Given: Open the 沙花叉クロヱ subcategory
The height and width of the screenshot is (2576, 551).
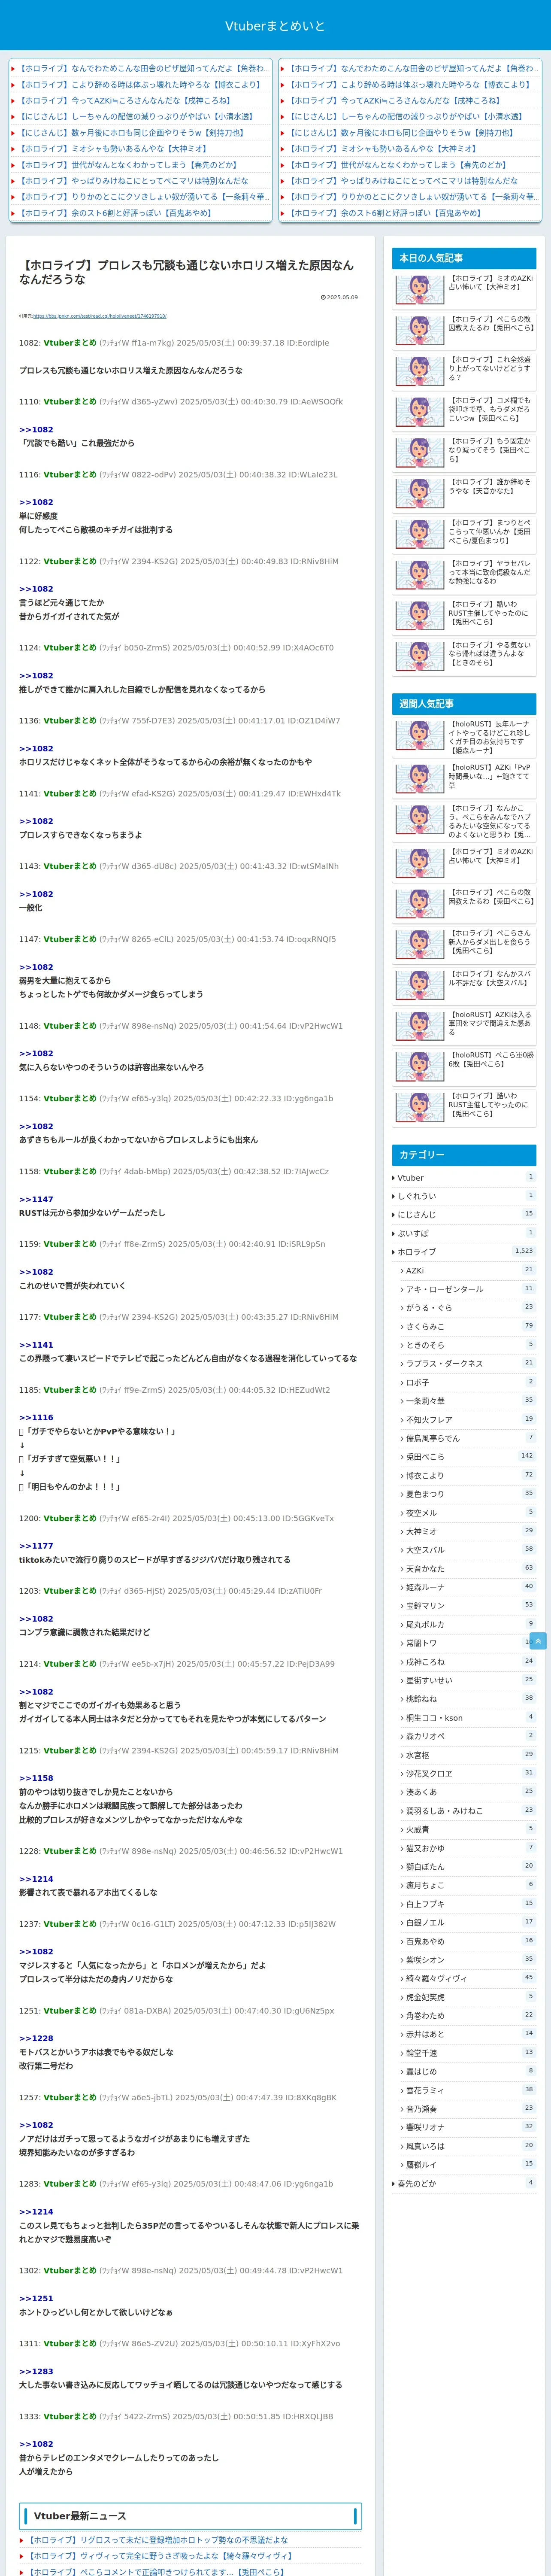Looking at the screenshot, I should (x=468, y=1773).
